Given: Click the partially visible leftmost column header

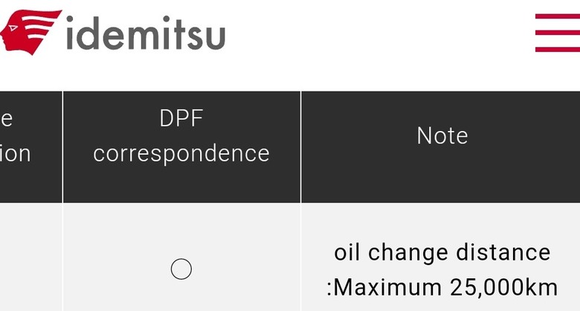Looking at the screenshot, I should click(x=30, y=147).
